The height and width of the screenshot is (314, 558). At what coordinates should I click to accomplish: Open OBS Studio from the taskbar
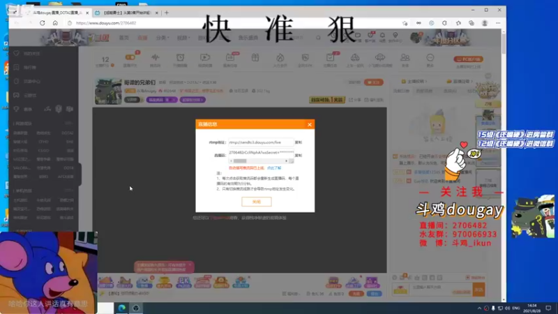(x=136, y=308)
